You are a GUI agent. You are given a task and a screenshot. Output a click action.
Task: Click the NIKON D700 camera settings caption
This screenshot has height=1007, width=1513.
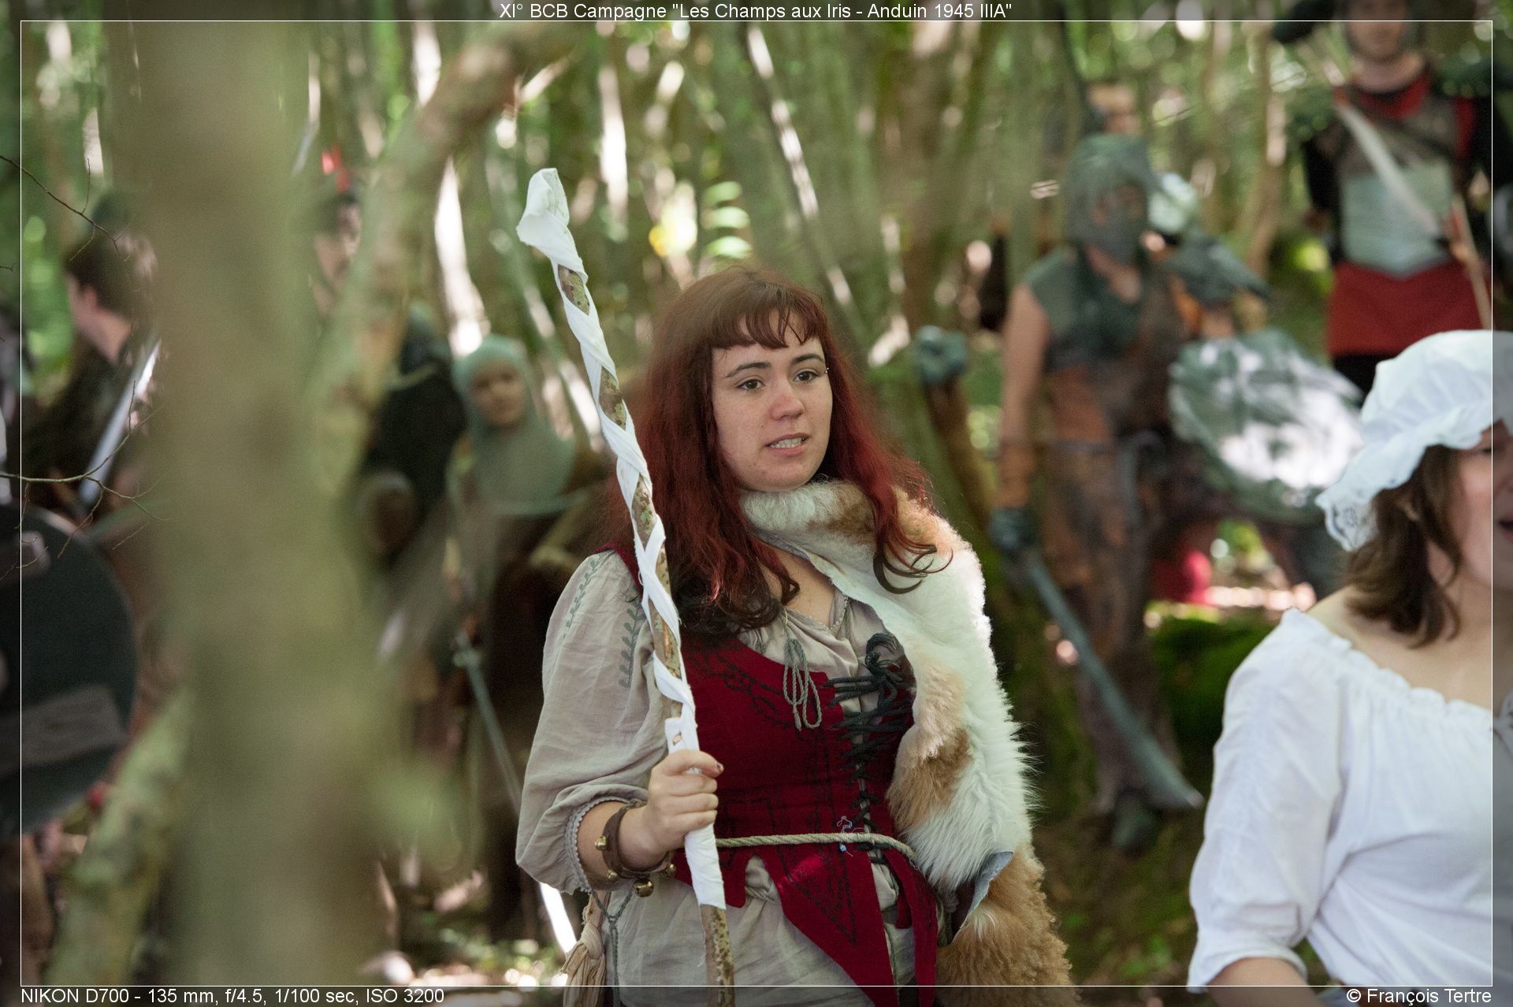(x=232, y=996)
